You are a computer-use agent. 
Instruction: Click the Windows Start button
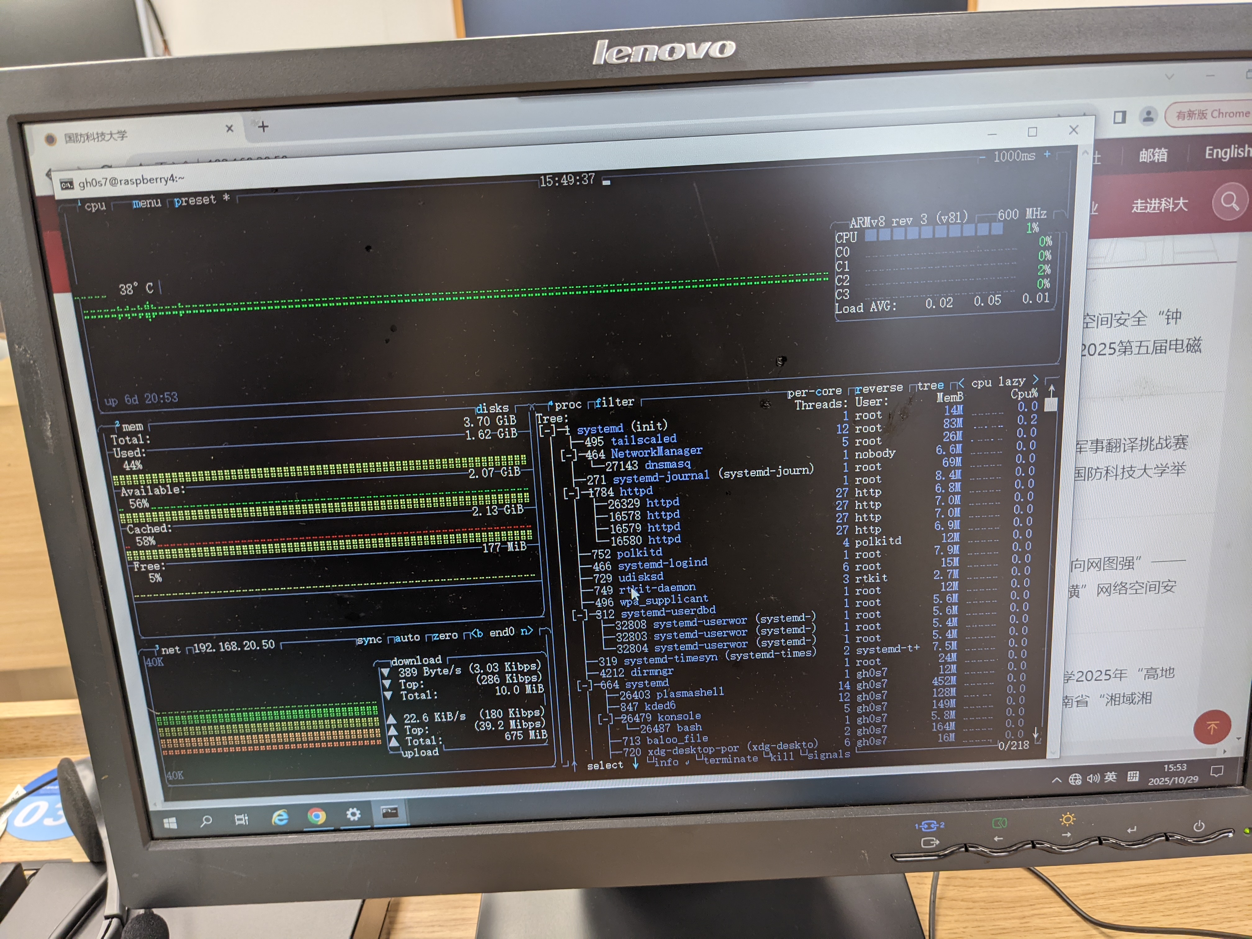tap(170, 823)
